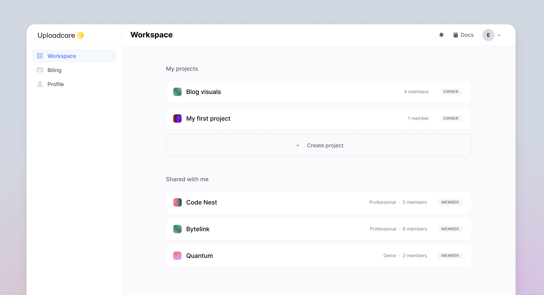Click the Create project button

coord(318,145)
